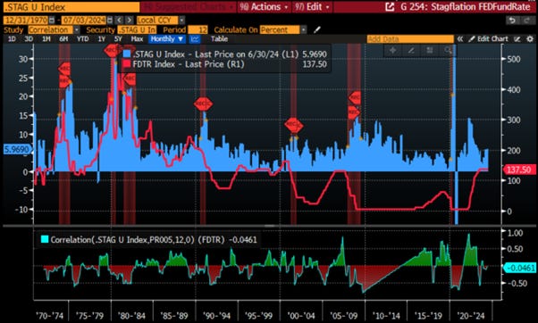The height and width of the screenshot is (323, 538).
Task: Select the YTD range tab
Action: pyautogui.click(x=83, y=39)
